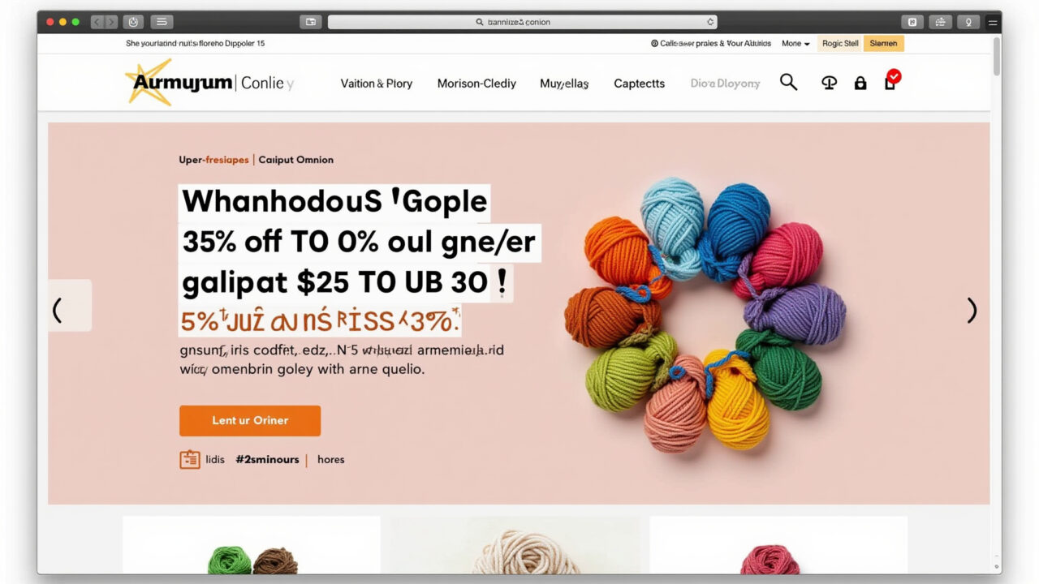
Task: Click the tree-shaped icon beside the search magnifier
Action: (x=829, y=83)
